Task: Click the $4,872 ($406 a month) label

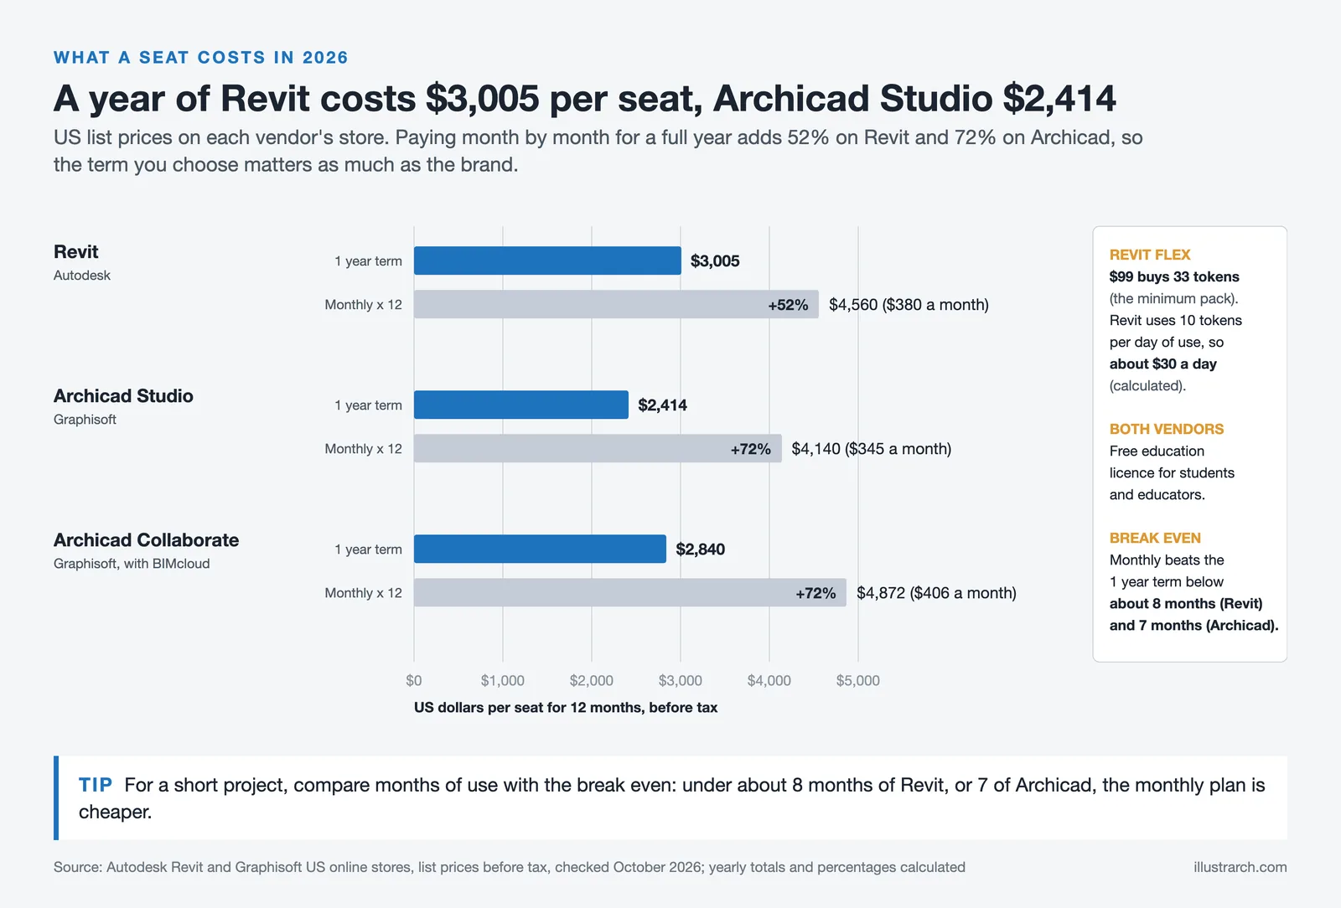Action: point(936,592)
